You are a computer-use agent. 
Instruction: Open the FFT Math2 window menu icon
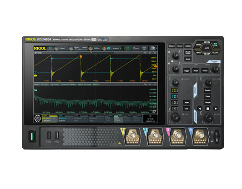tap(150, 85)
